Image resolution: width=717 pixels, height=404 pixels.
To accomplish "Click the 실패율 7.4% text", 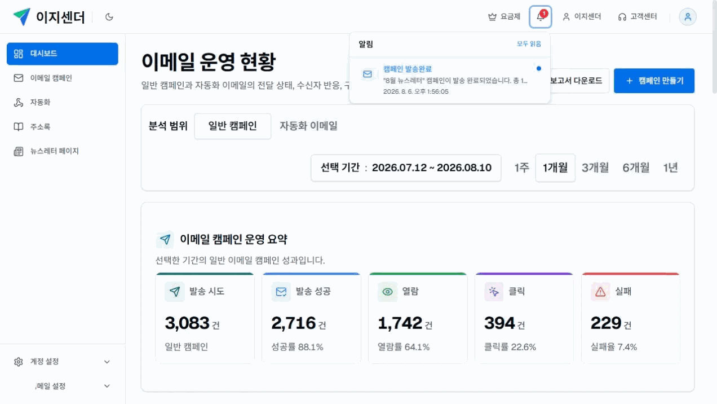I will coord(614,347).
